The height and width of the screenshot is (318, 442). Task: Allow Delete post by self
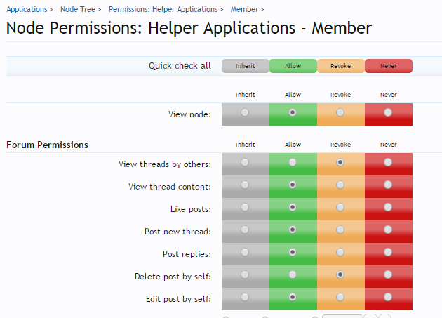293,274
